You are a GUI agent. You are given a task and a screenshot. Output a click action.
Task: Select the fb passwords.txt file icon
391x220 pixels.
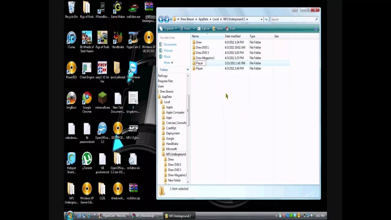[x=87, y=132]
